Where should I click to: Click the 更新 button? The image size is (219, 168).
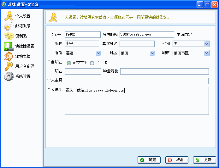tap(204, 160)
